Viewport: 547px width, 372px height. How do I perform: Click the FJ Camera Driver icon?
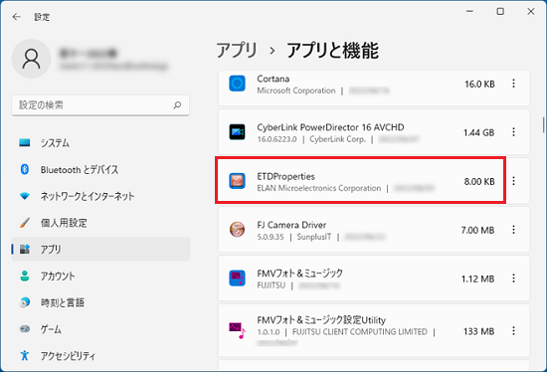[x=237, y=230]
